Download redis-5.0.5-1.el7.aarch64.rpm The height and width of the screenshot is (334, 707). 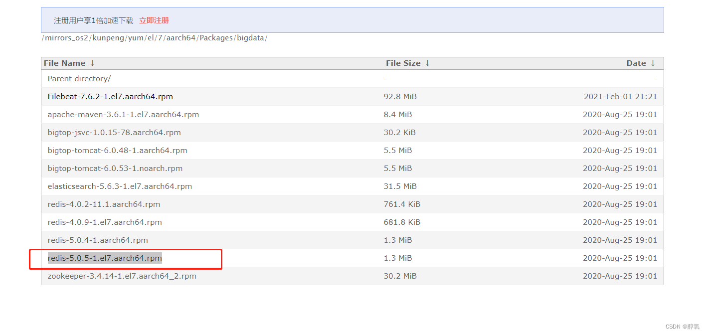pyautogui.click(x=105, y=258)
